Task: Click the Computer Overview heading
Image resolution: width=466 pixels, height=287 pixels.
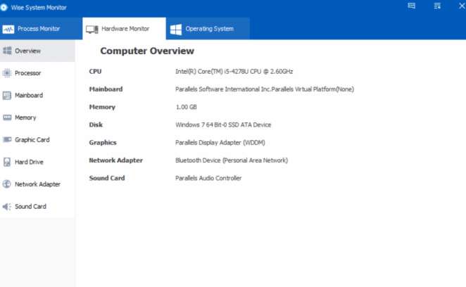Action: [x=147, y=51]
